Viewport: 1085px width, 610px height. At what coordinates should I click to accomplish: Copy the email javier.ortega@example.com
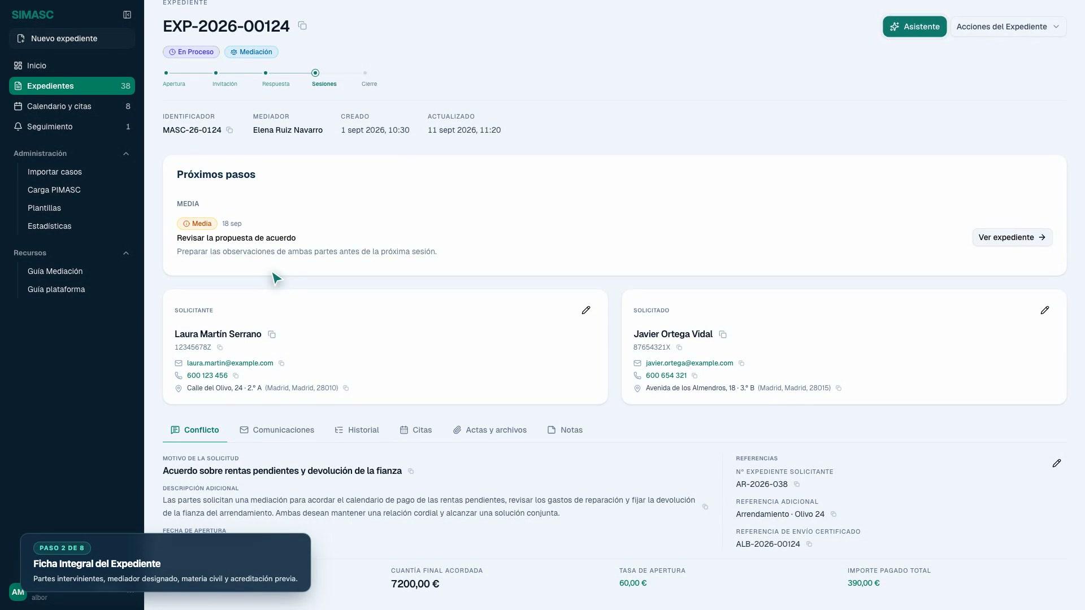[741, 363]
